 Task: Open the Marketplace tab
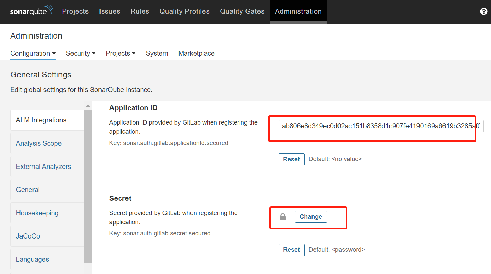pos(196,53)
